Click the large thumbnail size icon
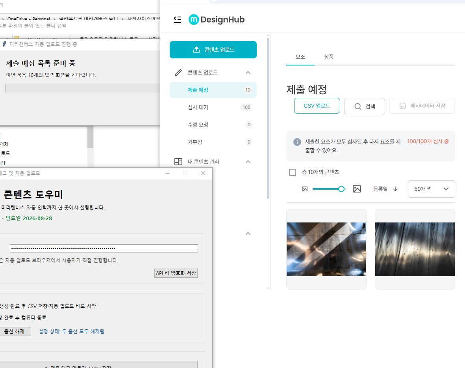The height and width of the screenshot is (368, 465). coord(357,189)
